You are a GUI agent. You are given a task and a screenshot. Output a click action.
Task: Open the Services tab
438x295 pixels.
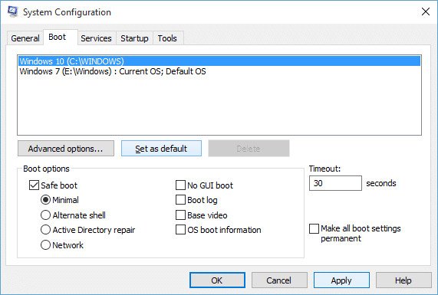96,38
